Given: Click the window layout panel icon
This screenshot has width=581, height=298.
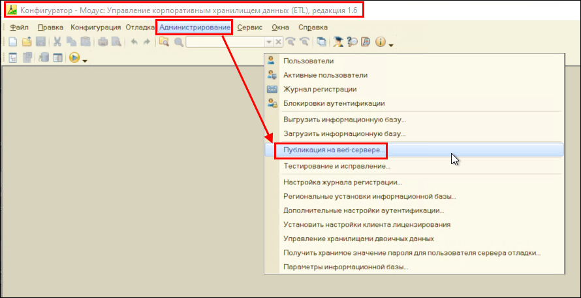Looking at the screenshot, I should 57,58.
